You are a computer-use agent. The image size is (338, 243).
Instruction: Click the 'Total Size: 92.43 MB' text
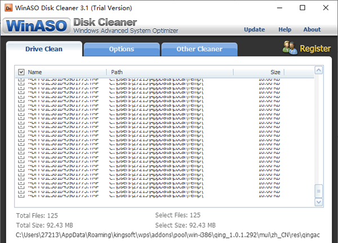point(45,226)
